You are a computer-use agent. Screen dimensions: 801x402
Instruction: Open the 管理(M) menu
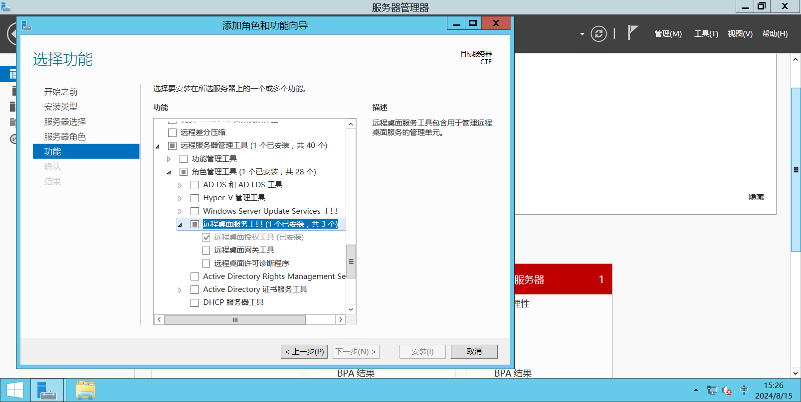[x=668, y=34]
